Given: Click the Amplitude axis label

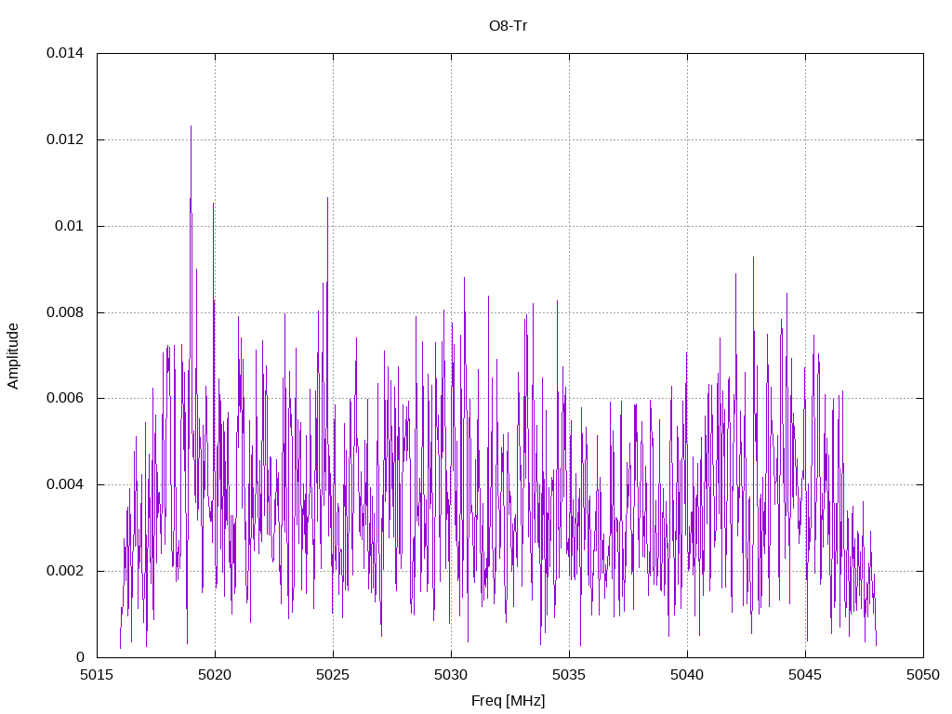Looking at the screenshot, I should tap(13, 356).
